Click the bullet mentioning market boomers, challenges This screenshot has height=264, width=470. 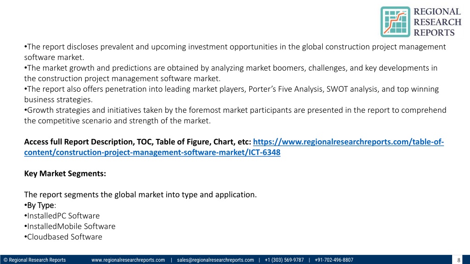click(231, 73)
